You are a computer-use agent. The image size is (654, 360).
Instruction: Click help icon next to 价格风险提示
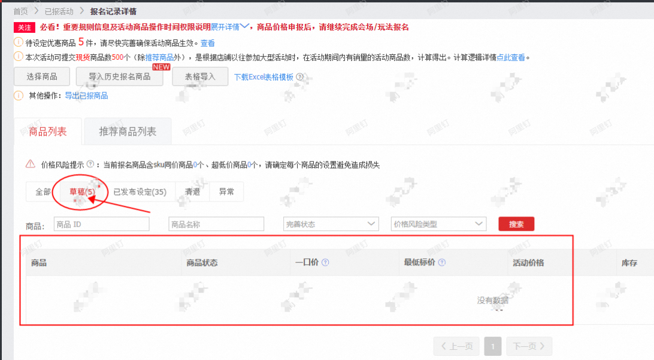[90, 164]
